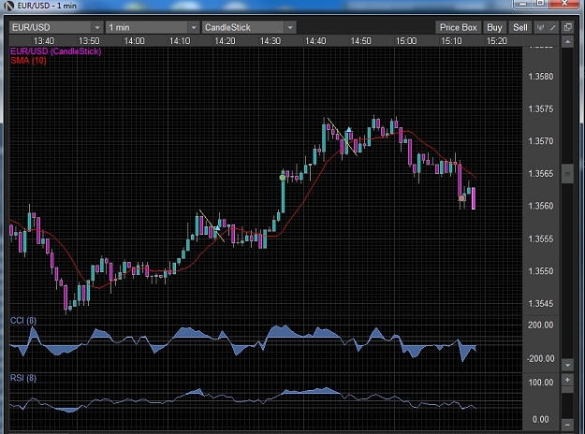Click the 1.3550 price label

541,271
